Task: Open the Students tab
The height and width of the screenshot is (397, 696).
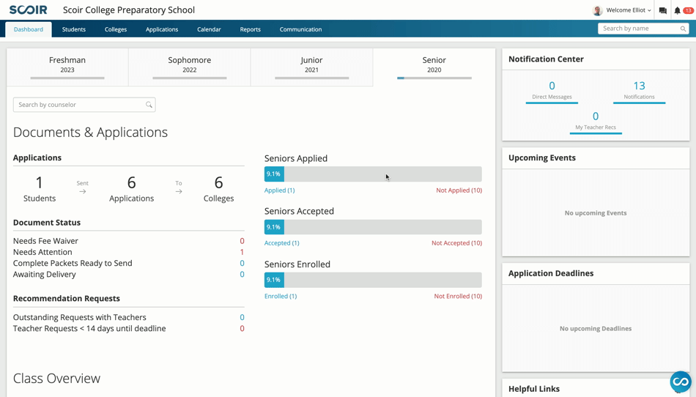Action: coord(74,29)
